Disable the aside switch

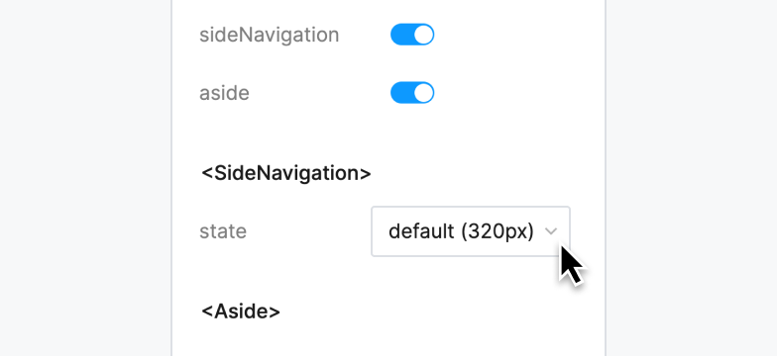pyautogui.click(x=412, y=93)
